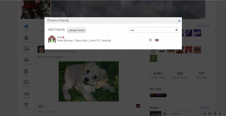Open the '8 Games' link
The height and width of the screenshot is (116, 226).
click(205, 108)
